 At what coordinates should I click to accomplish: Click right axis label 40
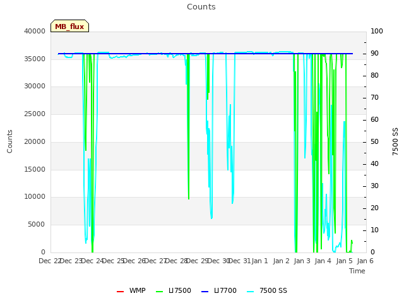[x=374, y=164]
